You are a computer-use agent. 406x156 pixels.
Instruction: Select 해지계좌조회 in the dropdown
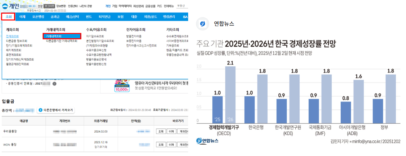coord(13,50)
